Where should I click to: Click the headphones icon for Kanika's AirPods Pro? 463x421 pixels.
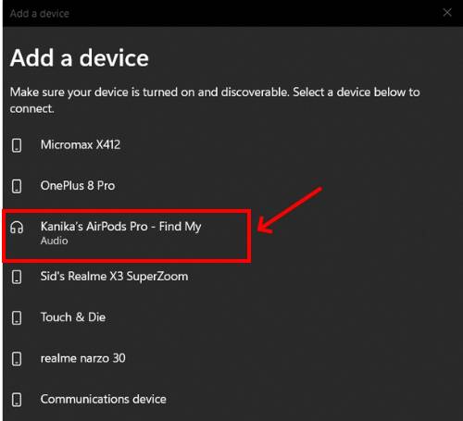coord(17,228)
